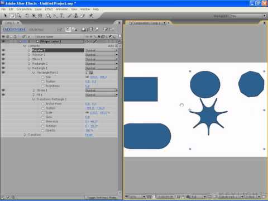Viewport: 268px width, 201px height.
Task: Select the Composition: Comp 1 viewer tab
Action: point(147,23)
